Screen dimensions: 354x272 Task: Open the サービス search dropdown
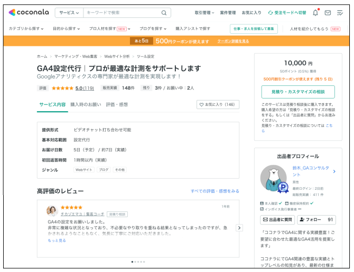pos(69,13)
